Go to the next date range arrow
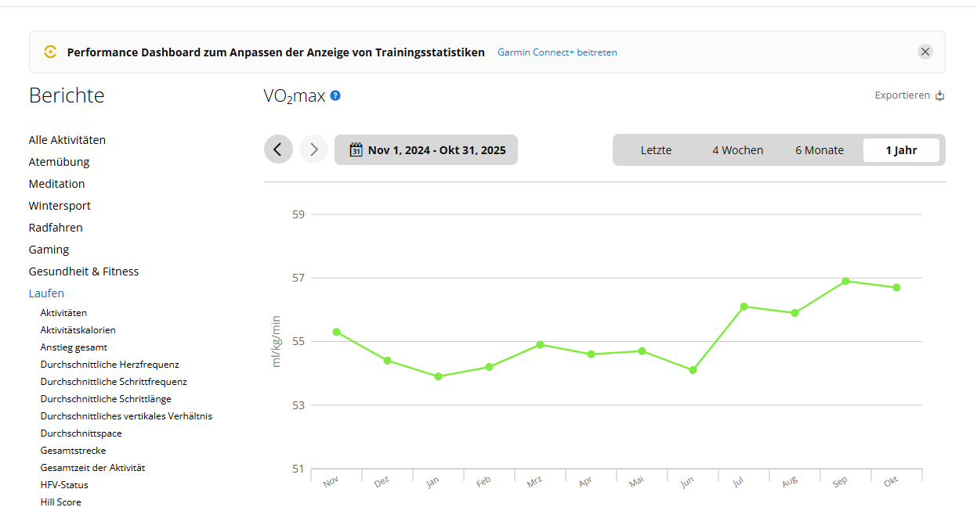This screenshot has height=507, width=977. click(313, 149)
